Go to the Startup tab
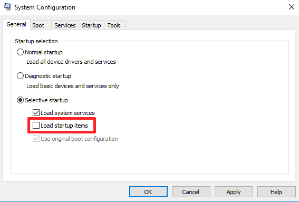 (91, 25)
